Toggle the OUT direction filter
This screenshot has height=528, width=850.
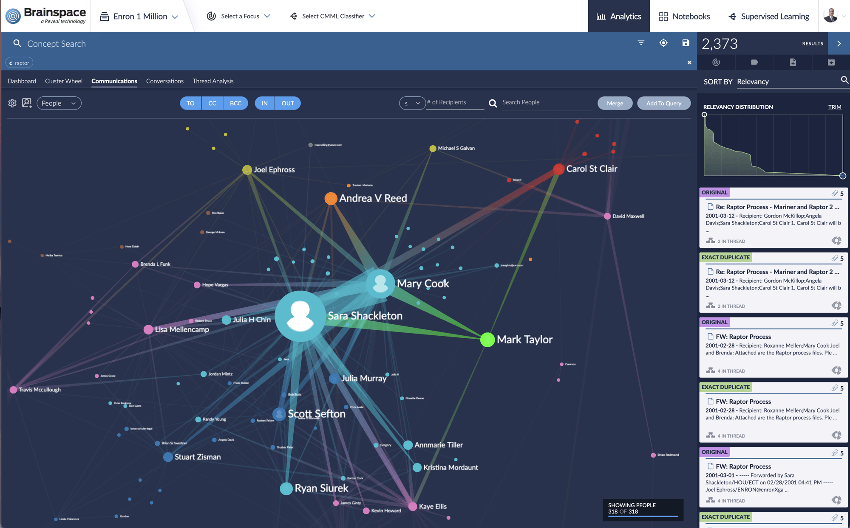click(288, 103)
